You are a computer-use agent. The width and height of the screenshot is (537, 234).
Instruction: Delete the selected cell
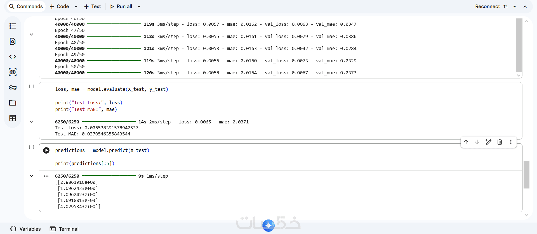point(500,142)
